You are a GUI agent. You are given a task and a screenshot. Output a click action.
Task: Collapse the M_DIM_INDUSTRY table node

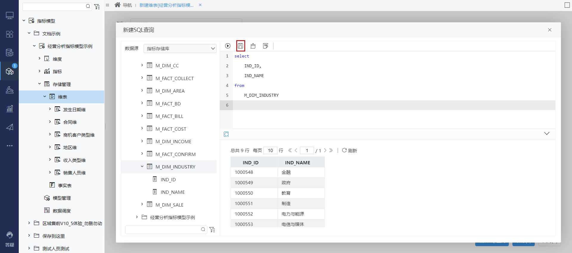142,166
